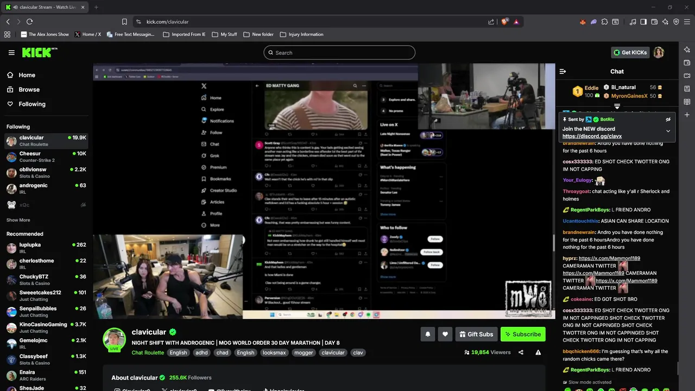Open Leo AI sparkle in the toolbar
Screen dimensions: 695x391
(x=665, y=22)
